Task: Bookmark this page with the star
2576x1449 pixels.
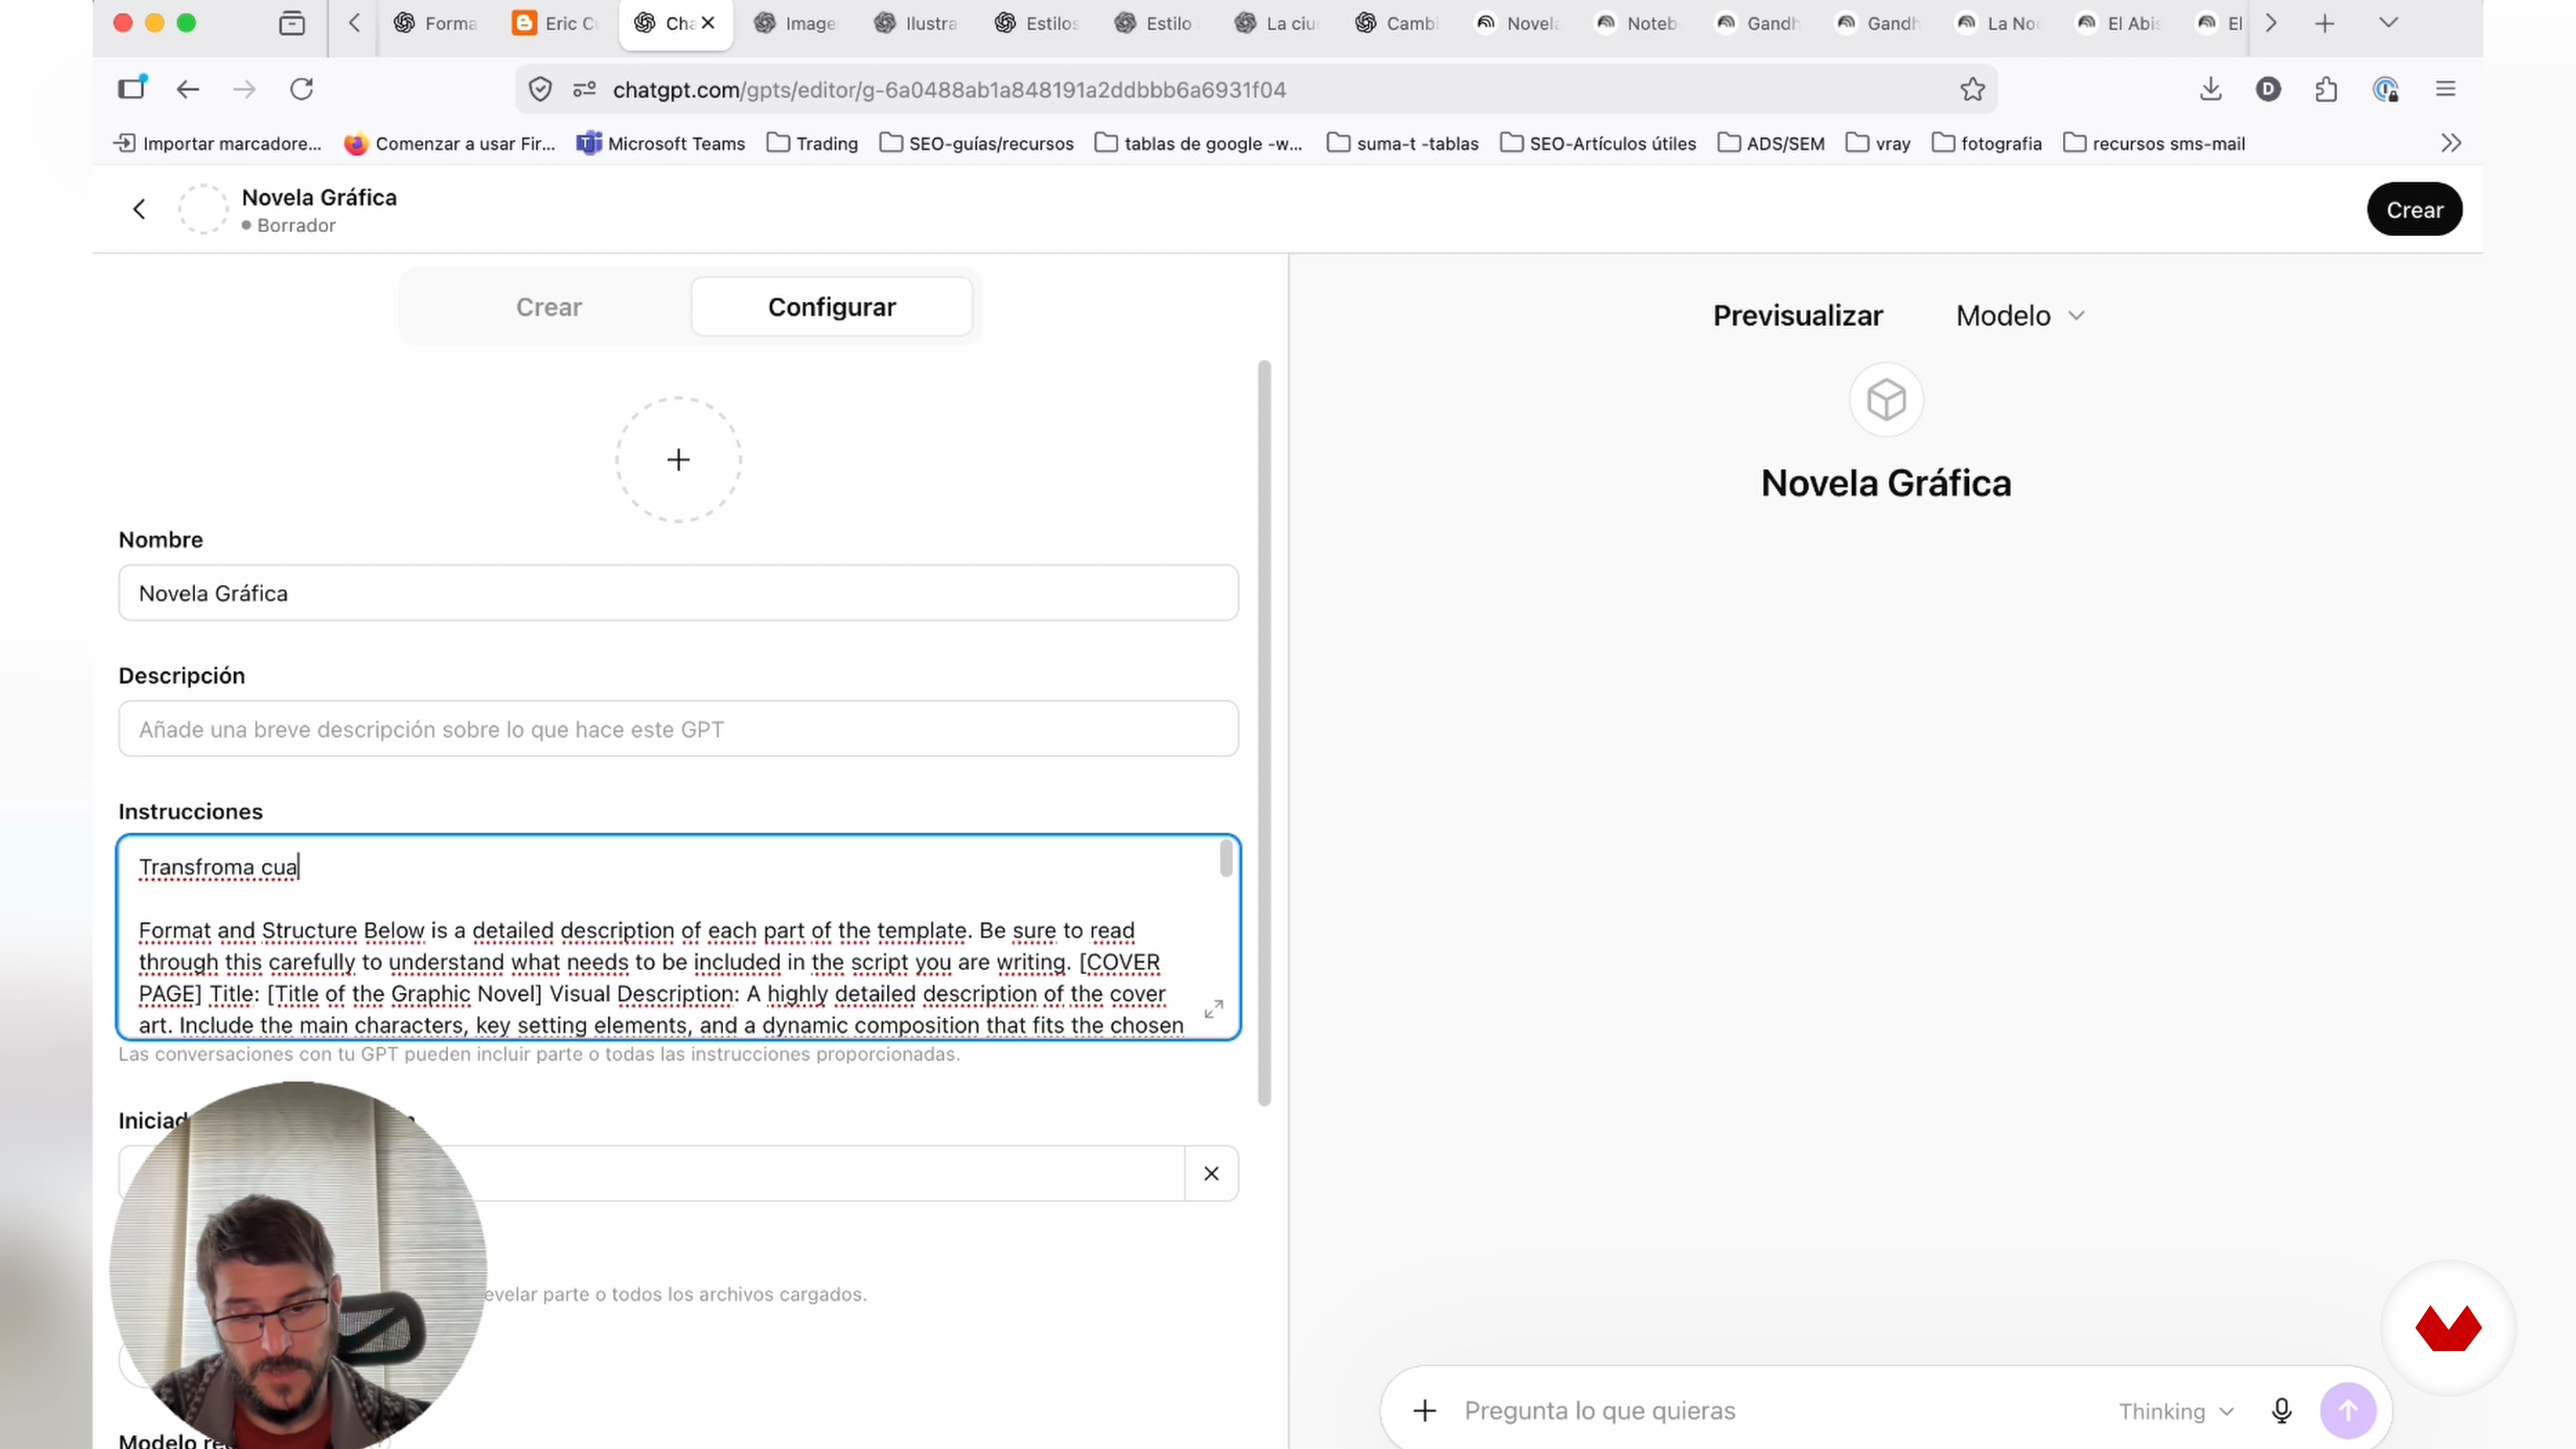Action: (x=1972, y=89)
